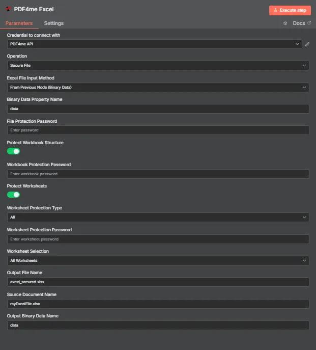The height and width of the screenshot is (350, 316).
Task: Click the small icon left of Docs
Action: pos(285,23)
